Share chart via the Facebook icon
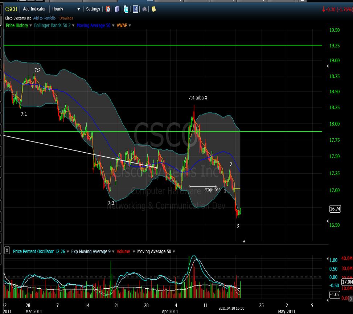Viewport: 353px width, 314px height. [135, 9]
